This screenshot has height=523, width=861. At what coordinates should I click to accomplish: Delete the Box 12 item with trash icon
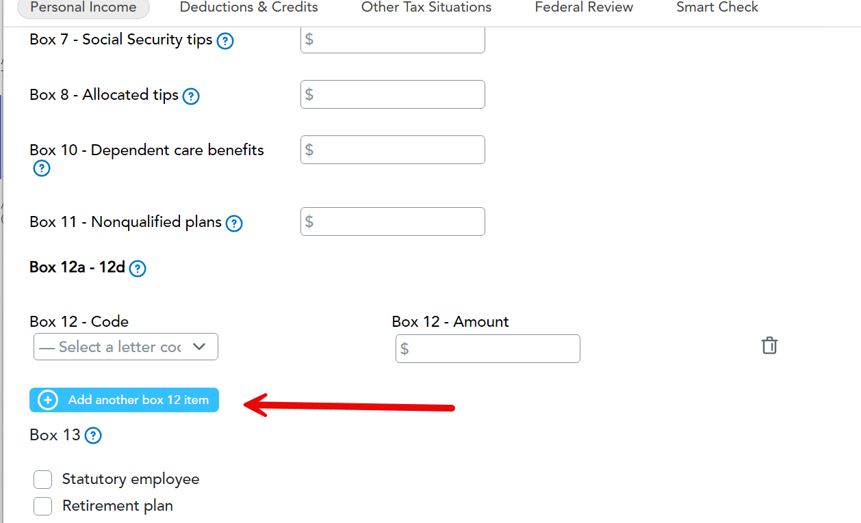click(769, 346)
